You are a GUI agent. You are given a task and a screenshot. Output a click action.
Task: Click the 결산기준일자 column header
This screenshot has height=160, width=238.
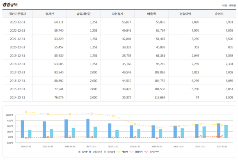[x=18, y=14]
